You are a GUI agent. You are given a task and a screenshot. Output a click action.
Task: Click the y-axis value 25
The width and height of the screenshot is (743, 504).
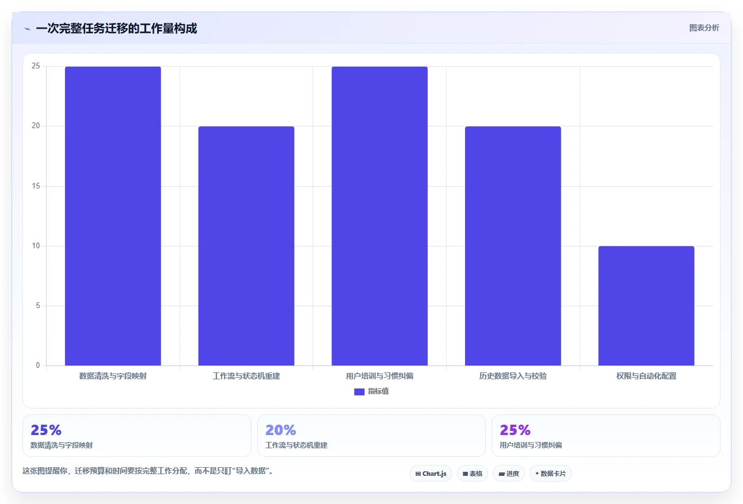tap(36, 66)
